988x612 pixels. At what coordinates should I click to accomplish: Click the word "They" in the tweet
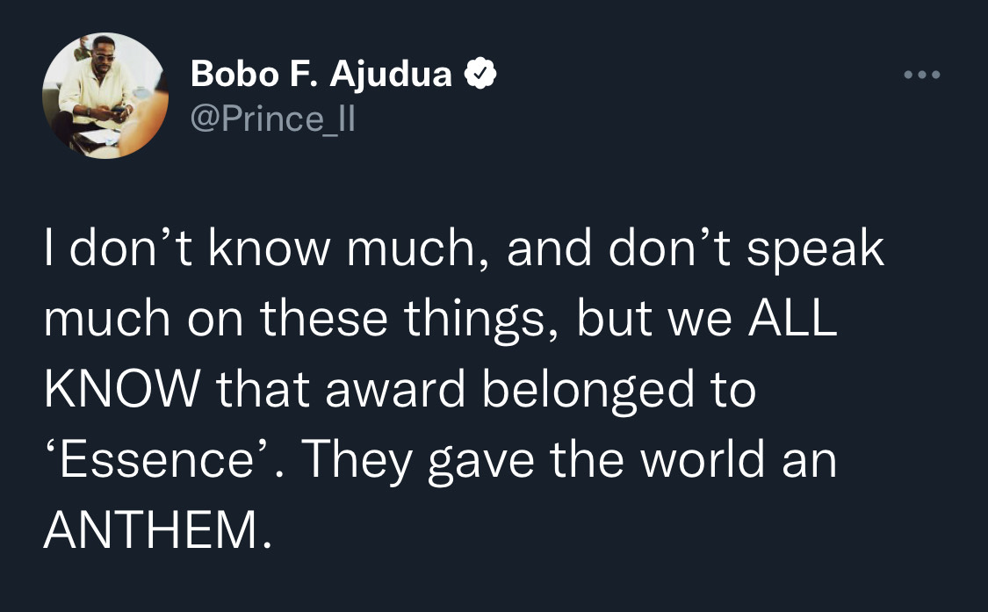tap(360, 462)
